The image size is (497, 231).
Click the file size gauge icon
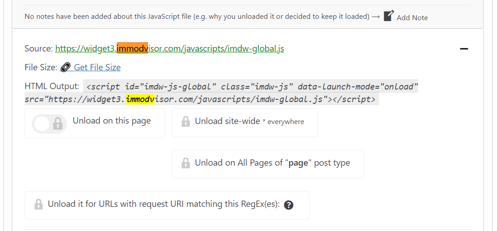pyautogui.click(x=65, y=68)
